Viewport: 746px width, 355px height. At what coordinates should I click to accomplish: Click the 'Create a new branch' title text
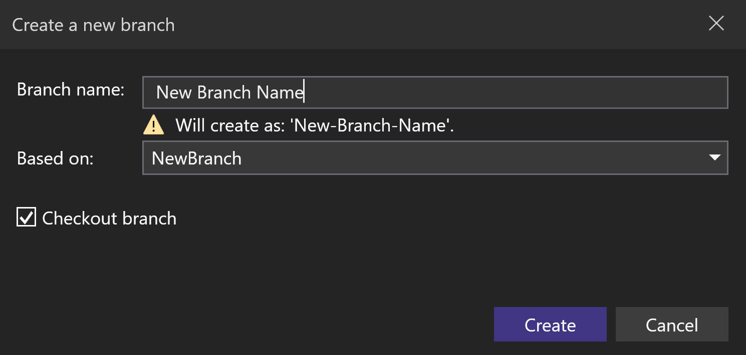click(x=93, y=24)
